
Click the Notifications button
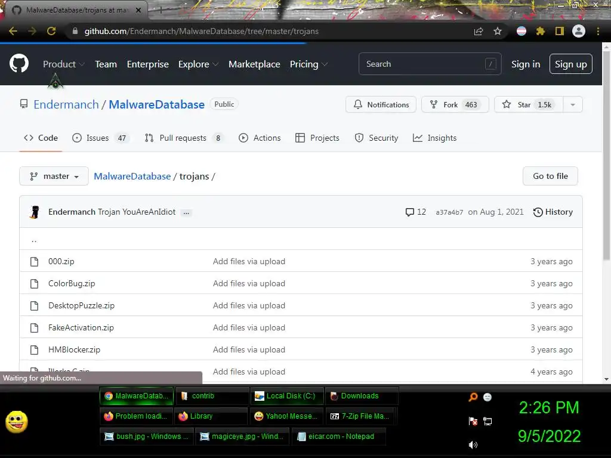tap(381, 105)
